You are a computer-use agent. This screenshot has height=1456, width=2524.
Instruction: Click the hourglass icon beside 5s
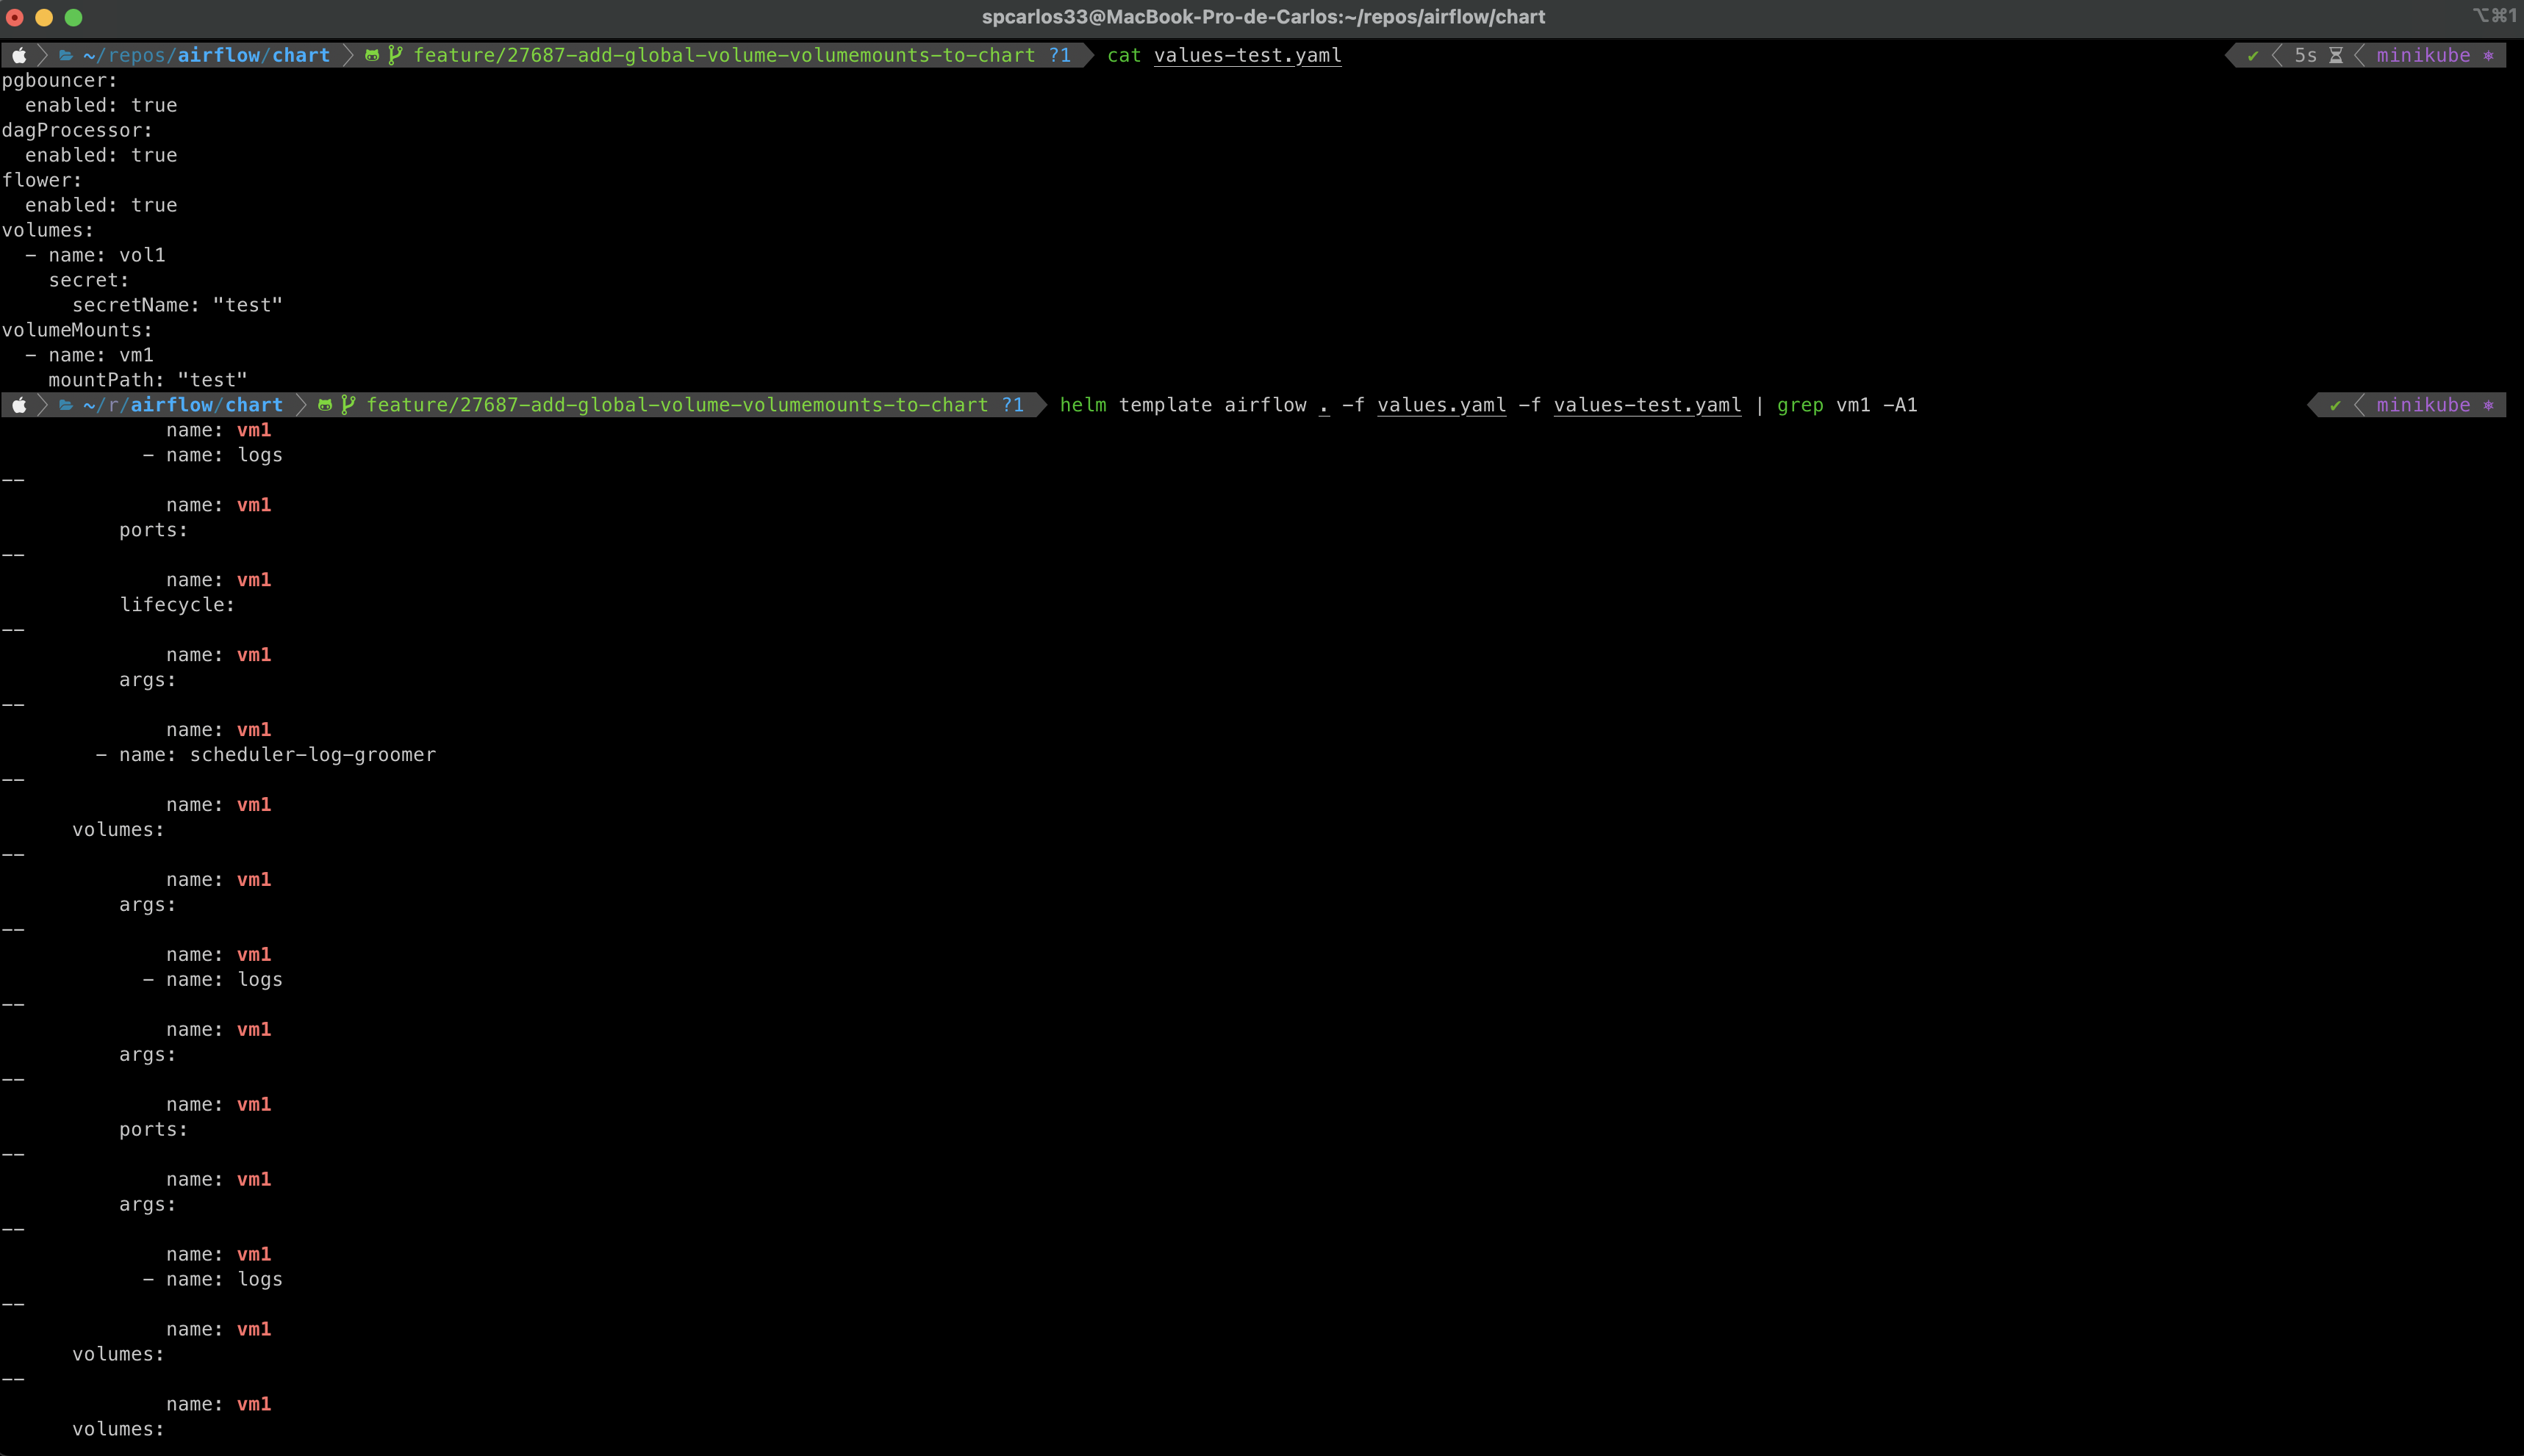coord(2336,55)
